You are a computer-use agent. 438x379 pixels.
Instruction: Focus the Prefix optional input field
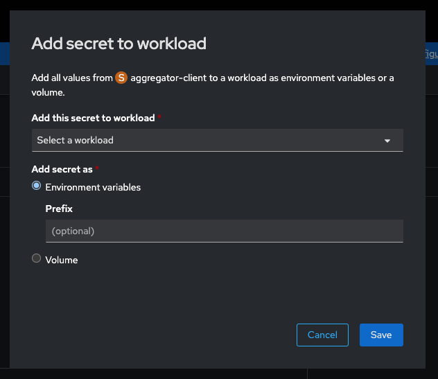coord(225,231)
